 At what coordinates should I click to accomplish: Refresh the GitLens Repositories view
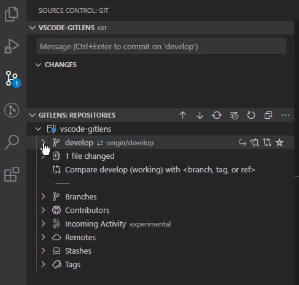[x=251, y=115]
